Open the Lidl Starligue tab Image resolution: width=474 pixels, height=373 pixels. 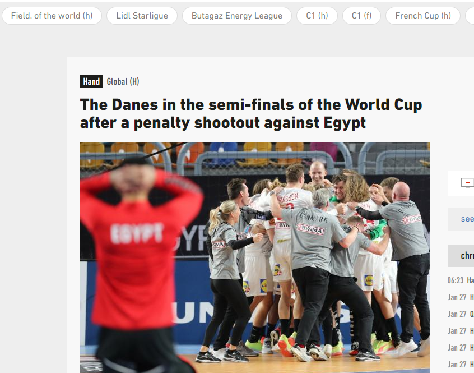pyautogui.click(x=142, y=16)
